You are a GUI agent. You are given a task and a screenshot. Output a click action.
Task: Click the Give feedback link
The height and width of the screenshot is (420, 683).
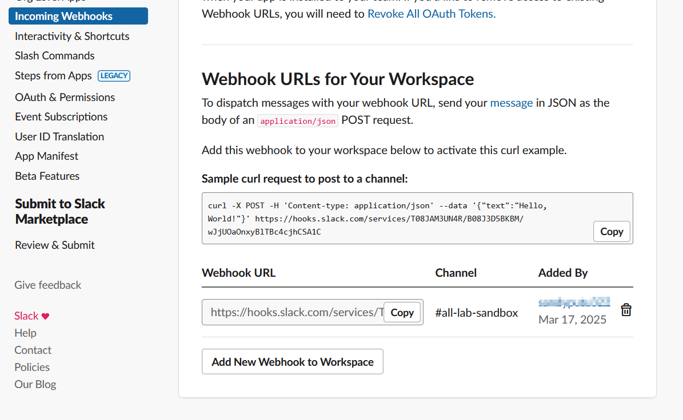click(48, 285)
